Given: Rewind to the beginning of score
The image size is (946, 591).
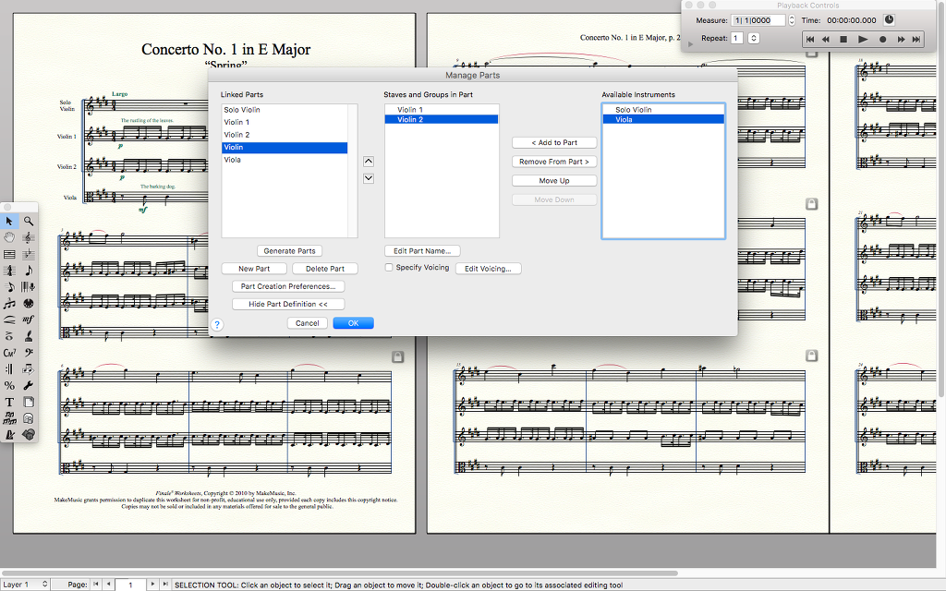Looking at the screenshot, I should click(x=810, y=39).
